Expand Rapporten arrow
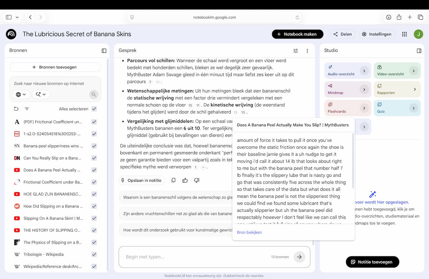 click(x=415, y=89)
